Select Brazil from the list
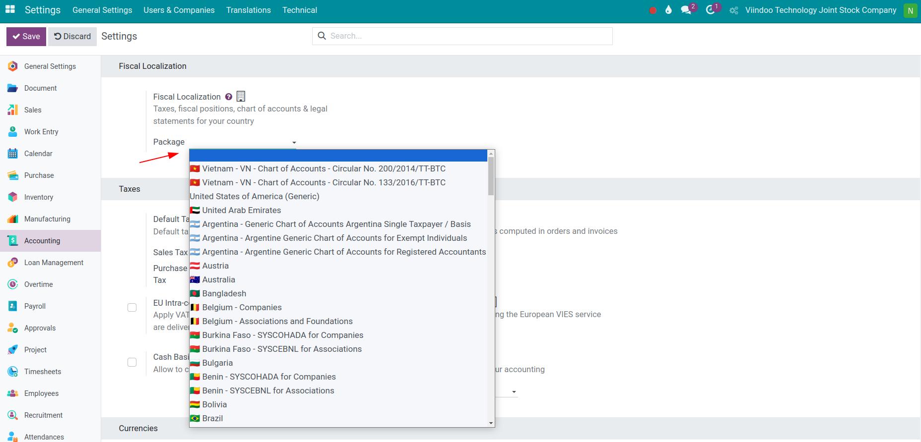The width and height of the screenshot is (921, 442). coord(338,418)
